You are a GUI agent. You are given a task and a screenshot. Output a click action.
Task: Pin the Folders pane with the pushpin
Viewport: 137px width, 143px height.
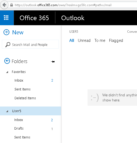tap(53, 62)
